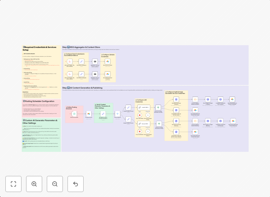
Task: Zoom out of the workflow canvas
Action: tap(55, 184)
